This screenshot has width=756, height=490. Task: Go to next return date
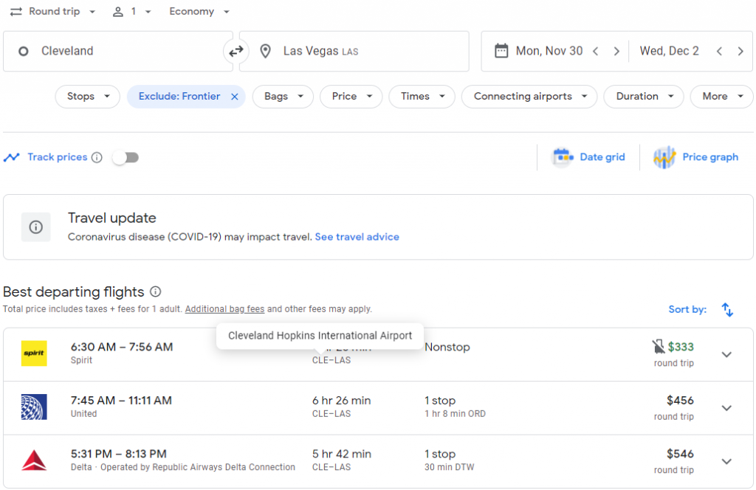pyautogui.click(x=740, y=51)
